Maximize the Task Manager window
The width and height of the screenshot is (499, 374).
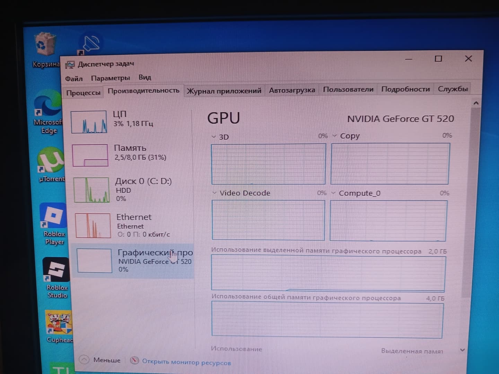438,59
